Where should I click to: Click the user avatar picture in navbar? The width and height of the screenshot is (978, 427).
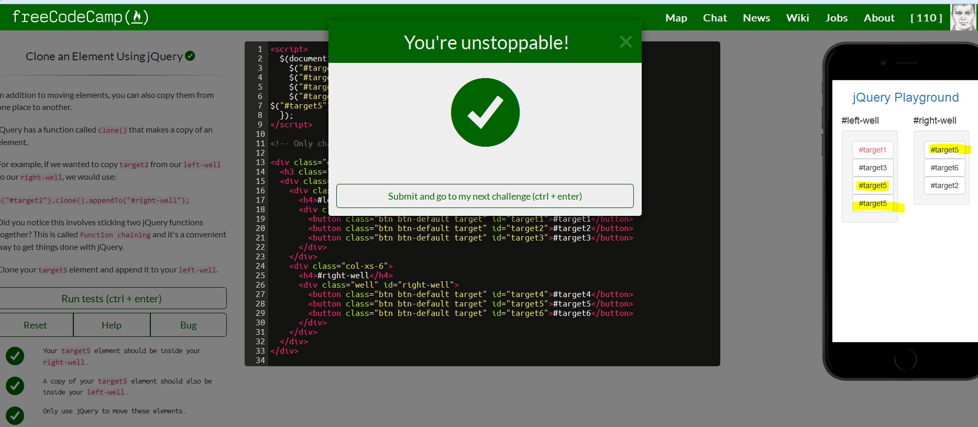point(963,17)
